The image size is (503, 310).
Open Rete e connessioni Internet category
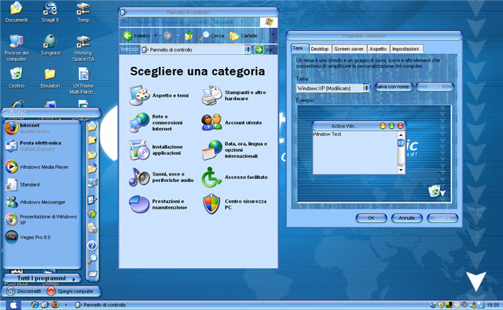[x=156, y=123]
